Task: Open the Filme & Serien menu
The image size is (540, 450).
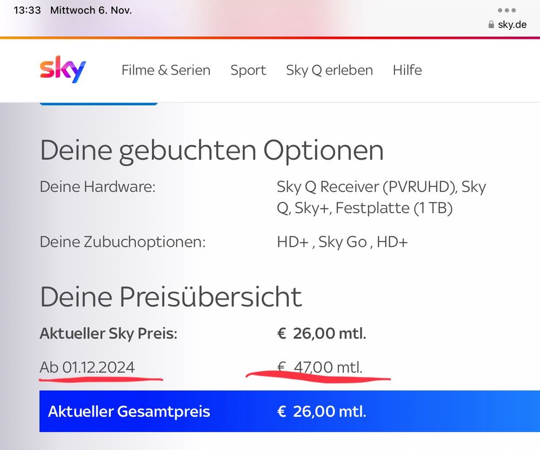Action: [x=166, y=70]
